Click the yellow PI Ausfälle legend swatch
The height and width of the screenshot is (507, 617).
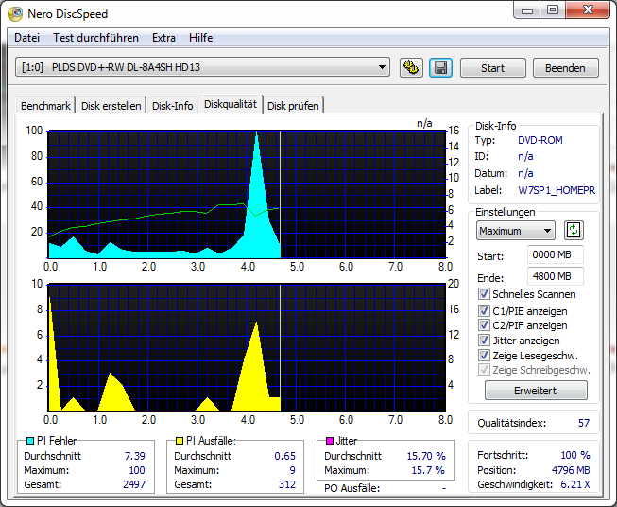pos(180,441)
